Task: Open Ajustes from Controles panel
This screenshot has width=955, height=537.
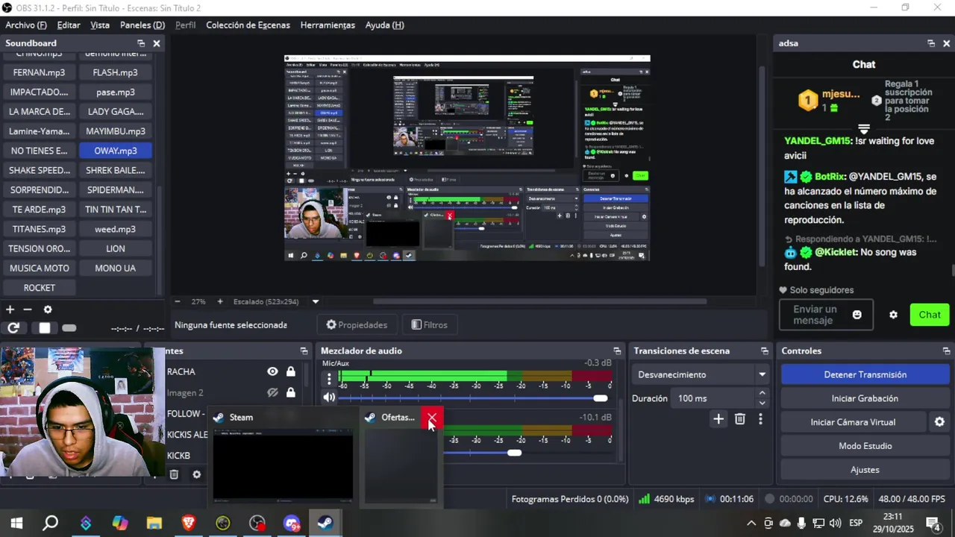Action: (865, 470)
